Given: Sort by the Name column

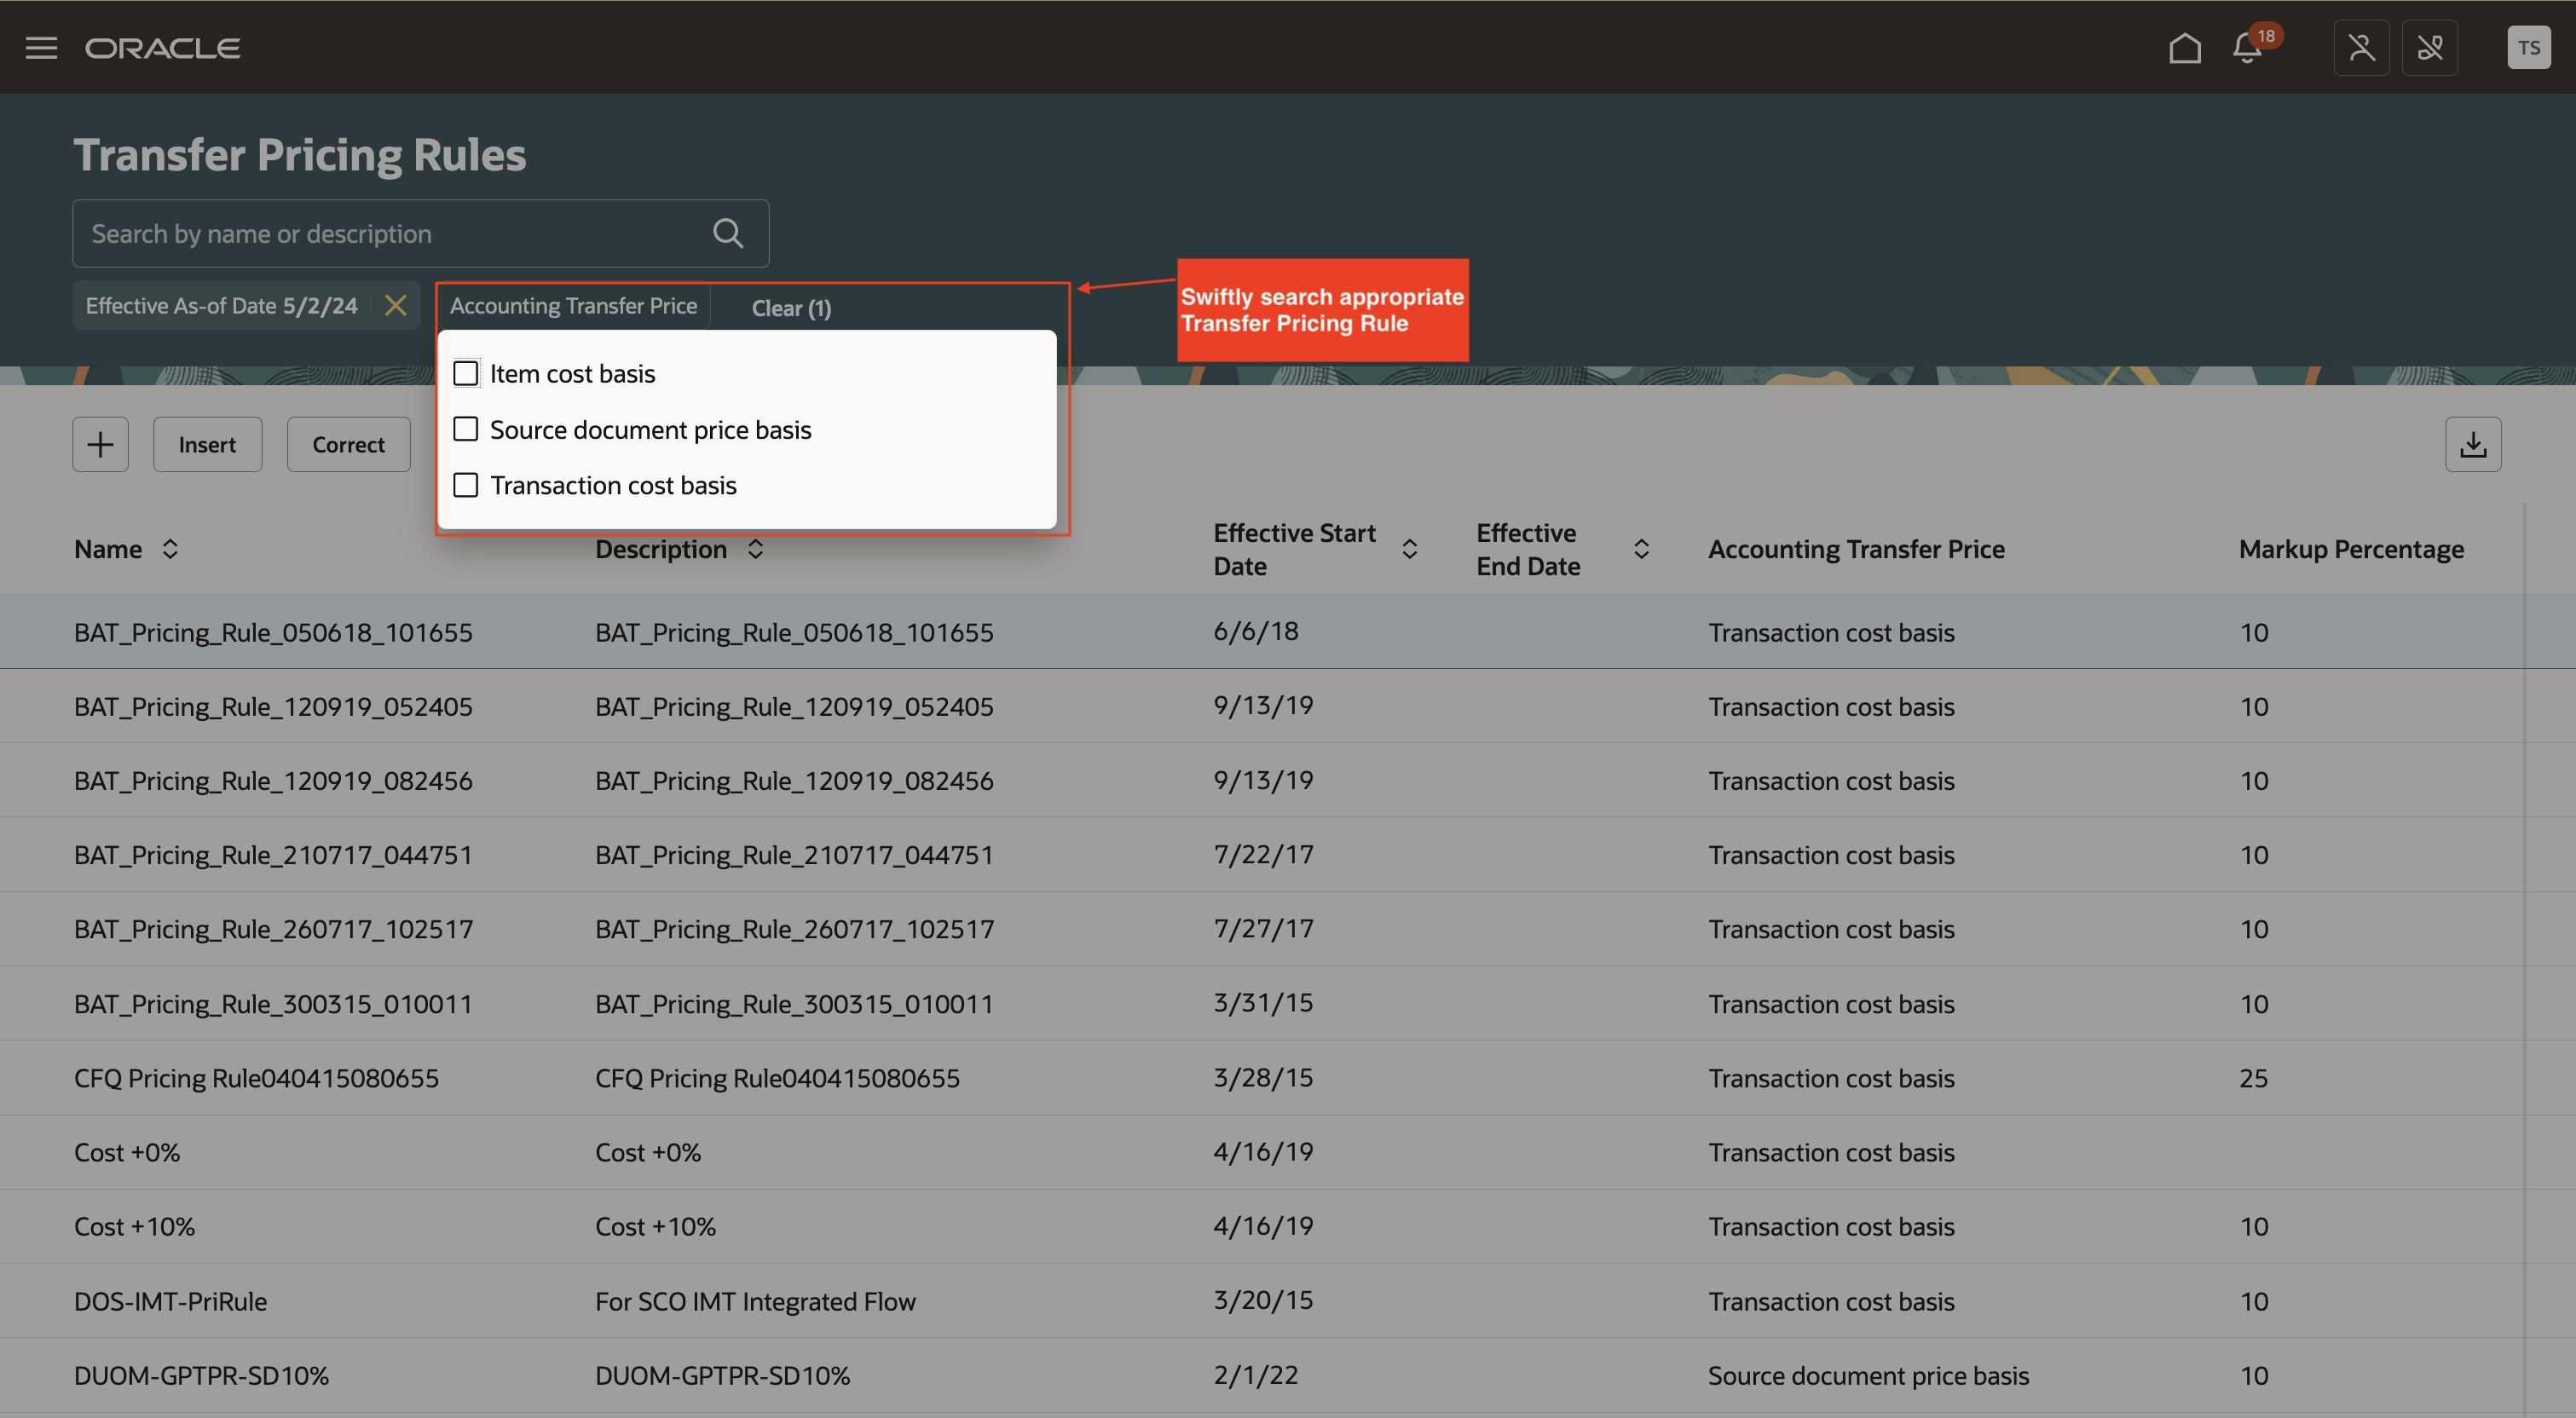Looking at the screenshot, I should click(x=170, y=549).
